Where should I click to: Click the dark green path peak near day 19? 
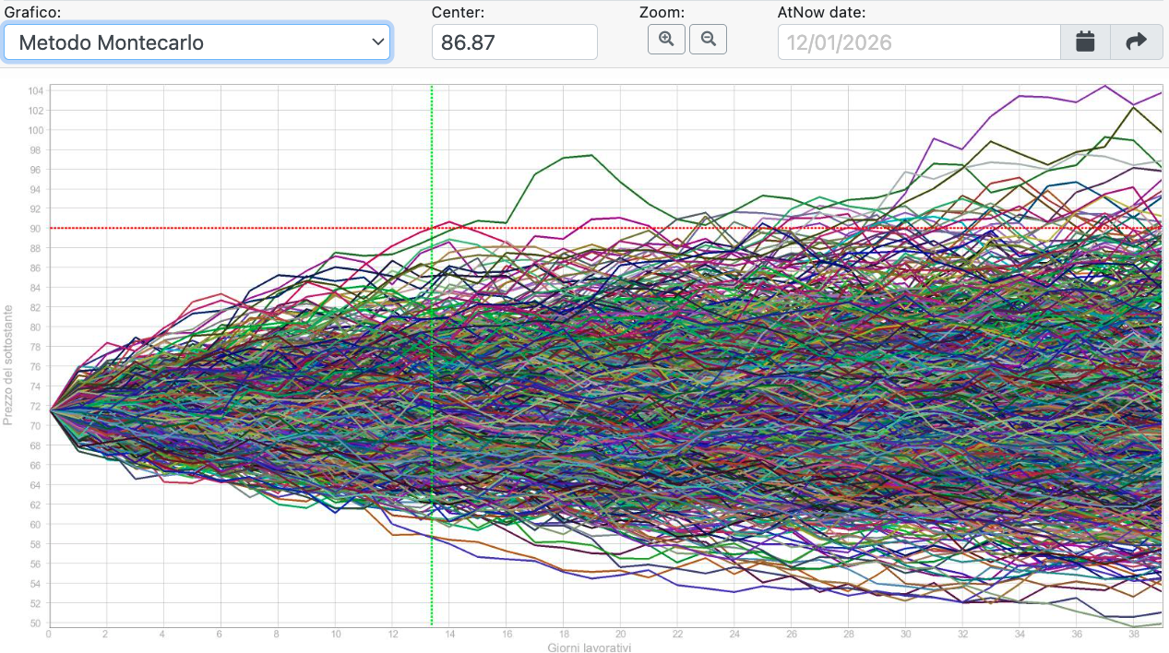(x=590, y=155)
